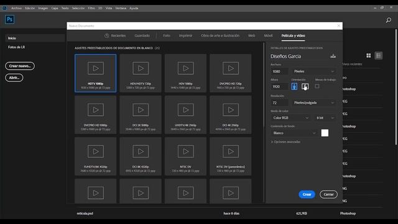The height and width of the screenshot is (224, 398).
Task: Switch recent files to list view
Action: pyautogui.click(x=379, y=55)
